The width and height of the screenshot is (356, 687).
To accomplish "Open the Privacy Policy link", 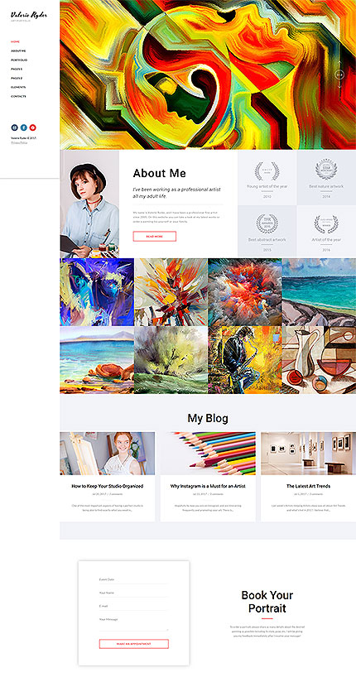I will 19,142.
